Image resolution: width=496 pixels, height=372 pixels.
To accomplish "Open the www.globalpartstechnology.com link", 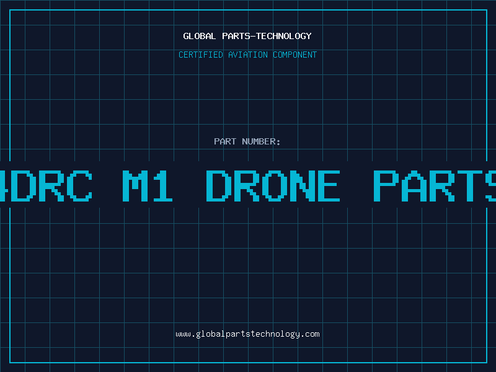I will tap(247, 334).
